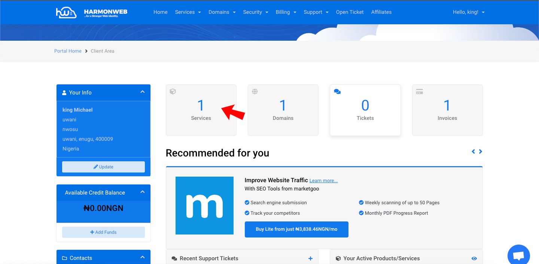Open the Services dropdown menu
This screenshot has height=264, width=539.
[188, 12]
